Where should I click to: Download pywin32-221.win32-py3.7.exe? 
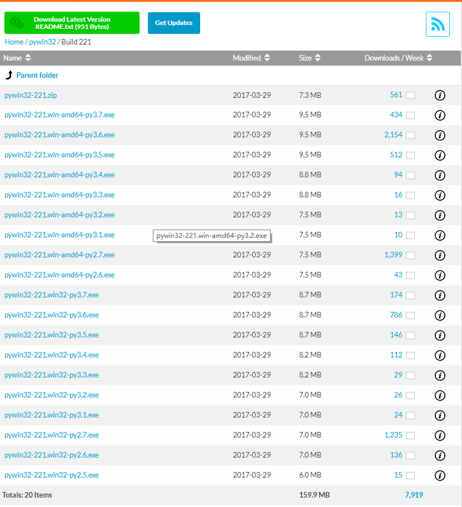52,295
